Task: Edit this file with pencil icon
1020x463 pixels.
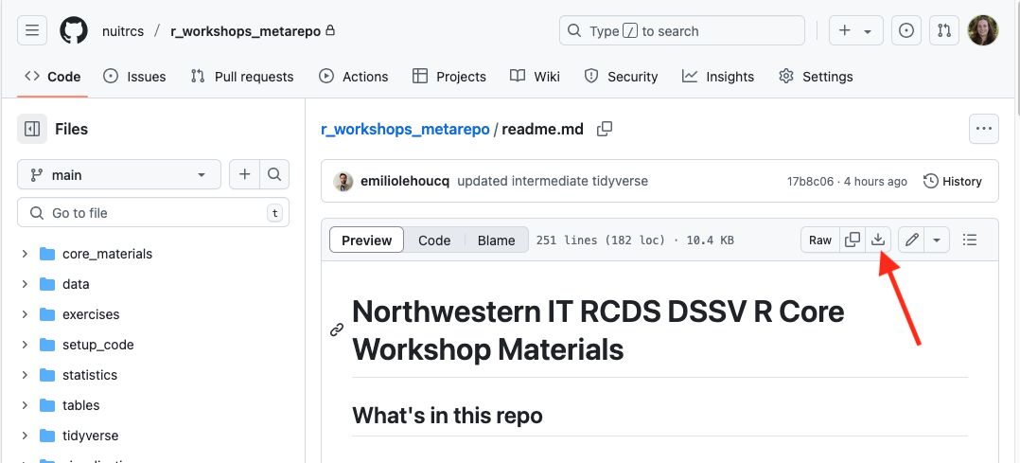Action: (x=912, y=240)
